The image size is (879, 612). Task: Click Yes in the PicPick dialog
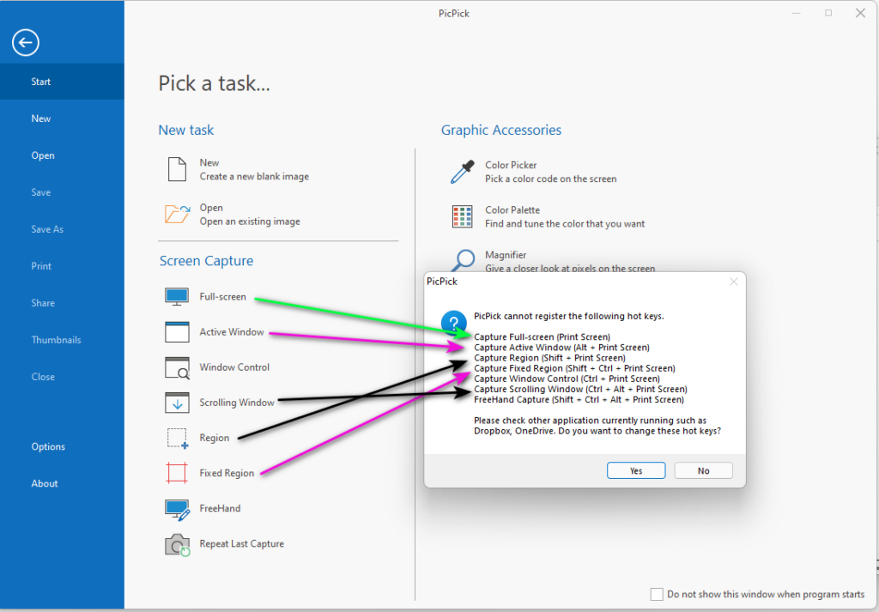[636, 470]
